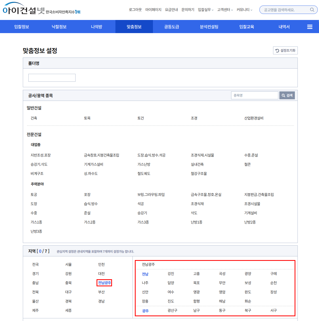Select 승강기.삭도 category
The width and height of the screenshot is (319, 321).
point(39,164)
